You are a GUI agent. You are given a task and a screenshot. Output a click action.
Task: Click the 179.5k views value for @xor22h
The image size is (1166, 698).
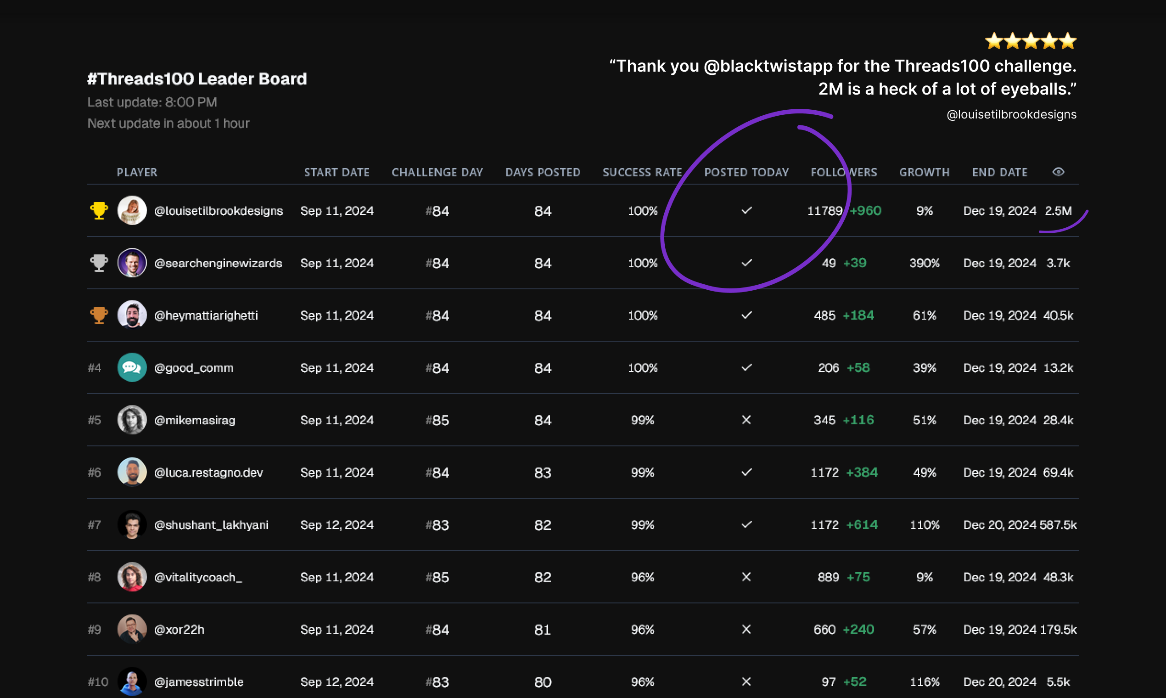tap(1058, 629)
